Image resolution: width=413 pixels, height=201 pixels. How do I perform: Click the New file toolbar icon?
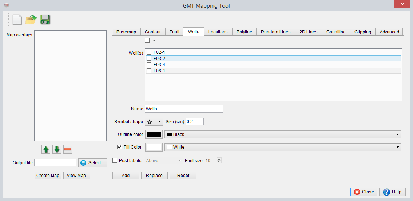pos(17,20)
